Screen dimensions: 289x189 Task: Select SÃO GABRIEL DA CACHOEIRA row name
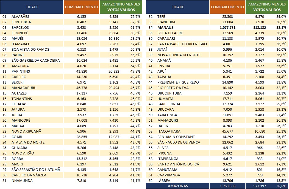click(x=35, y=60)
